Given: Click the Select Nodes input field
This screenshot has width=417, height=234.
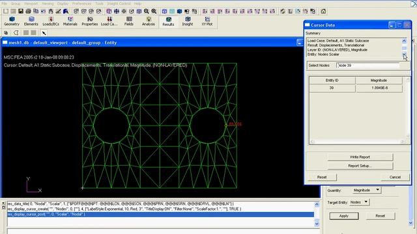Looking at the screenshot, I should pos(367,65).
